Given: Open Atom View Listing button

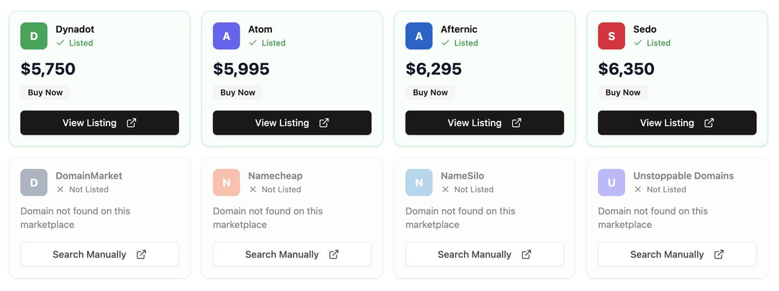Looking at the screenshot, I should coord(292,123).
